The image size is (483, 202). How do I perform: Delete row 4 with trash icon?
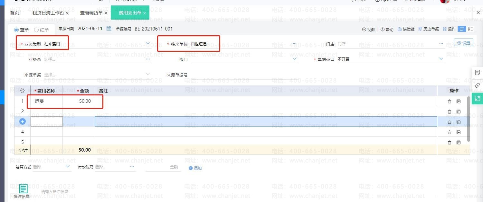tap(450, 132)
